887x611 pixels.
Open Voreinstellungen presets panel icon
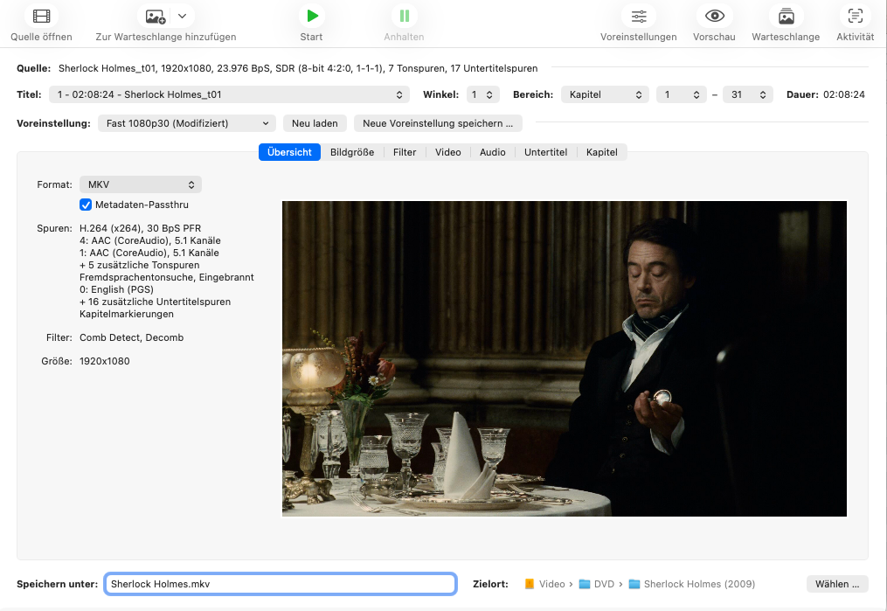pyautogui.click(x=639, y=17)
